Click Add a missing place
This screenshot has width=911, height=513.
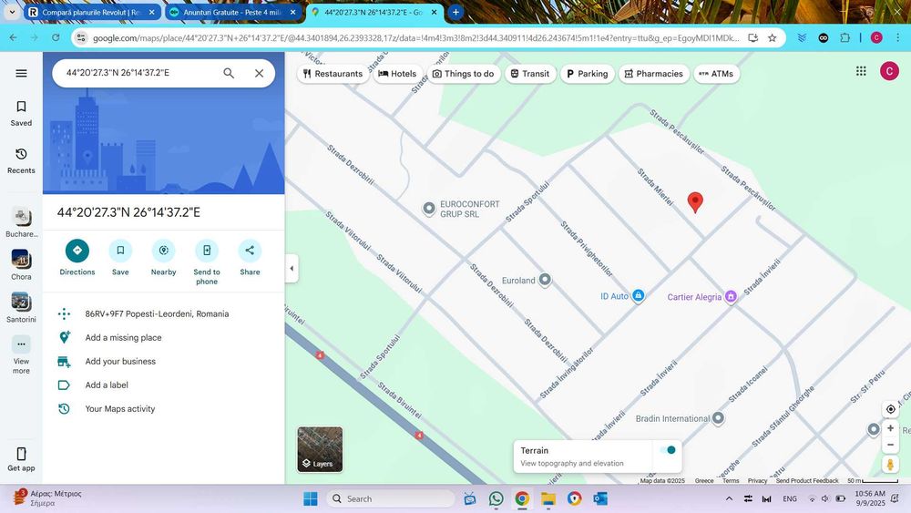[x=163, y=337]
